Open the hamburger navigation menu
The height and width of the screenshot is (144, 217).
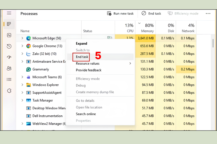click(9, 13)
